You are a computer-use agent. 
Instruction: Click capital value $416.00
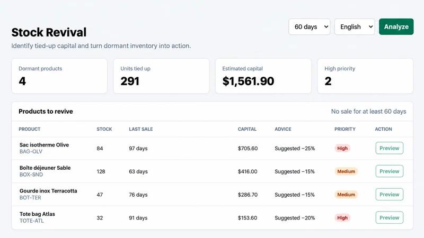point(248,171)
